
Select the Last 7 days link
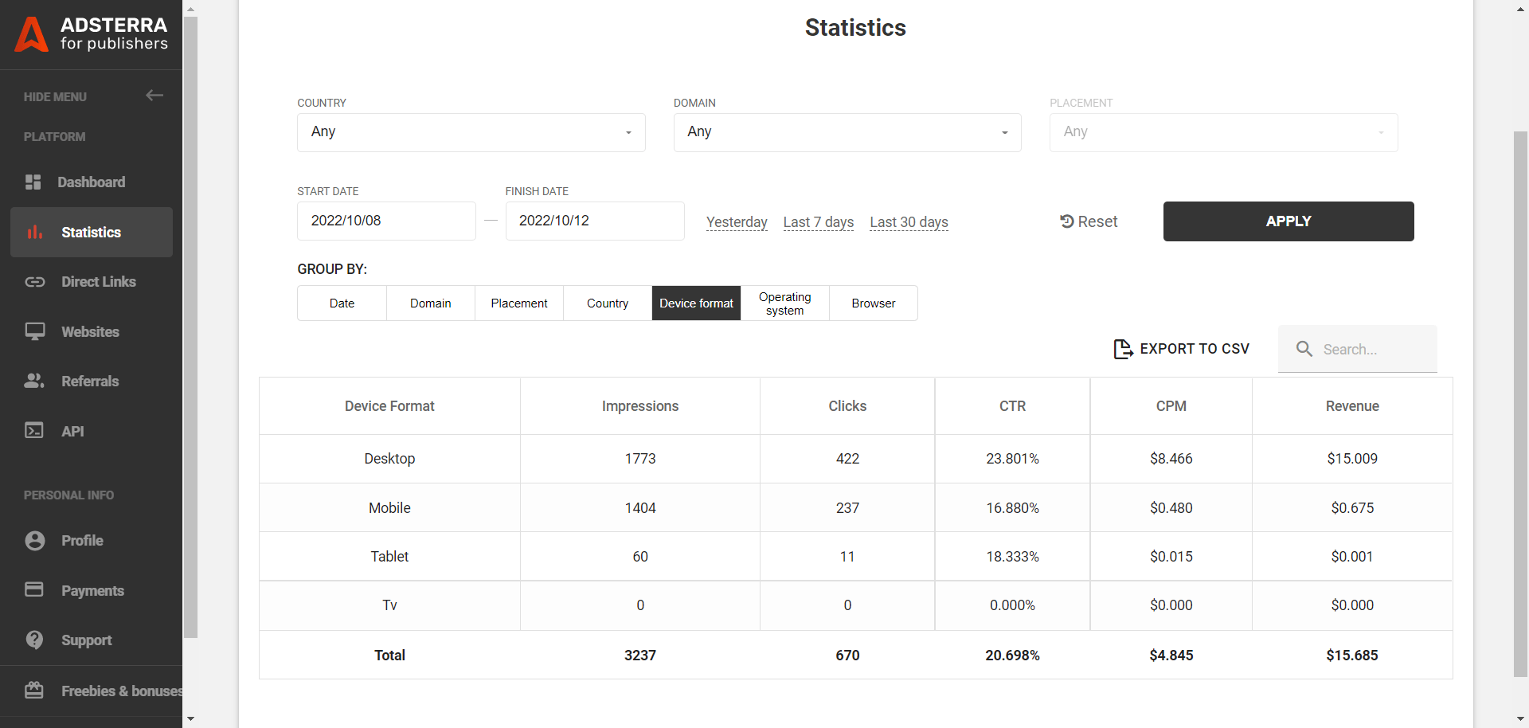point(818,222)
